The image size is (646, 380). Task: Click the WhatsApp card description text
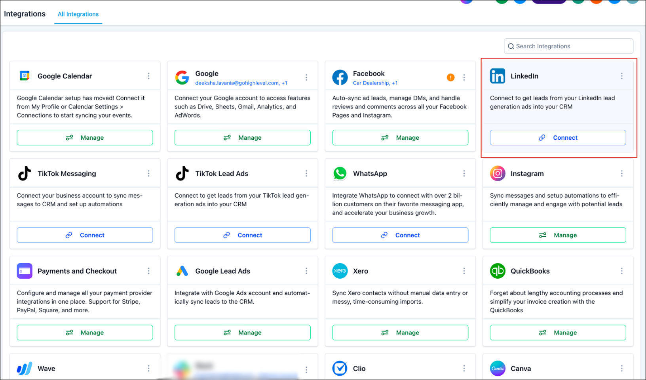[x=398, y=204]
